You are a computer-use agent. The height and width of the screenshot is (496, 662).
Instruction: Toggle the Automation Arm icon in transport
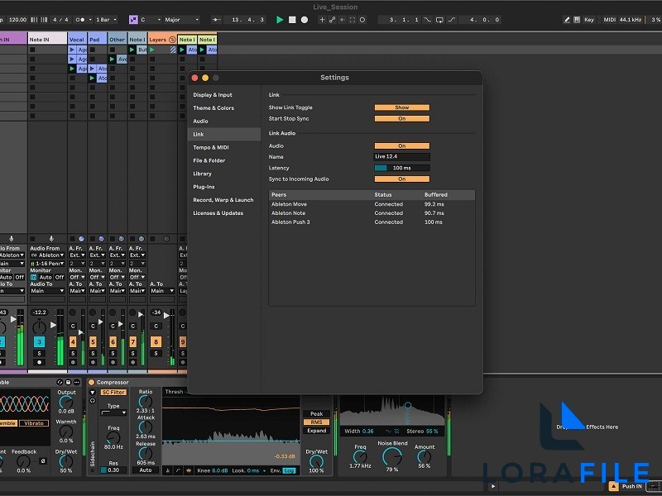pos(333,20)
